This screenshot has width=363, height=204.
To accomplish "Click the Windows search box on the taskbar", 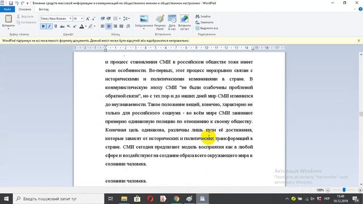I will tap(58, 199).
